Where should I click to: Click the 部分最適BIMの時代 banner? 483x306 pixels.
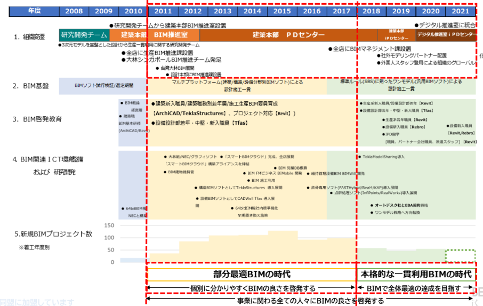point(252,274)
